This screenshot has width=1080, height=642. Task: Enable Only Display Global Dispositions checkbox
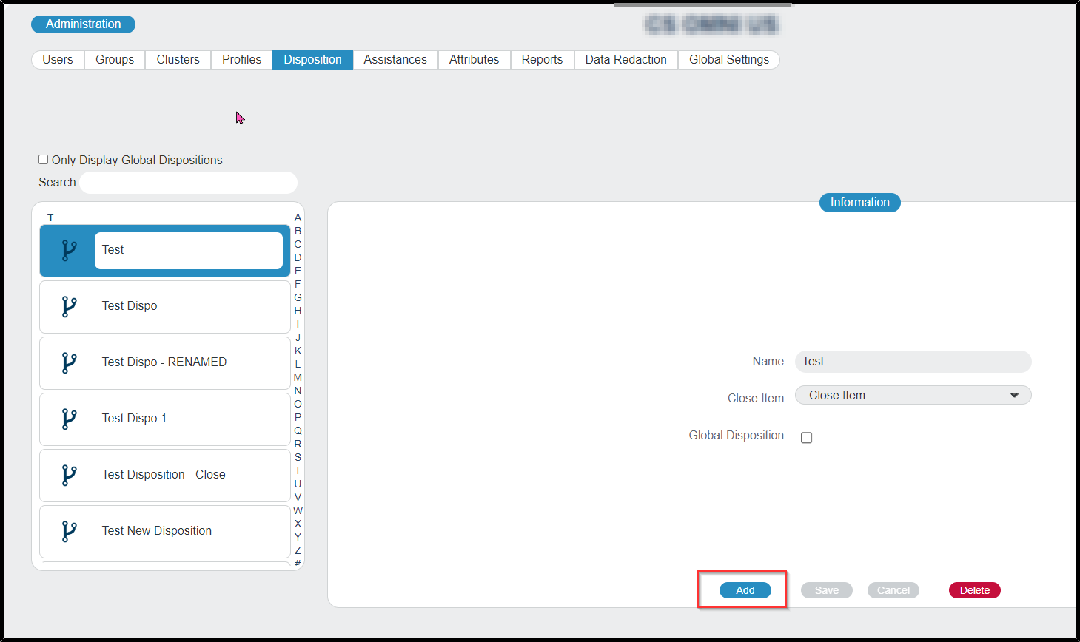[x=44, y=160]
